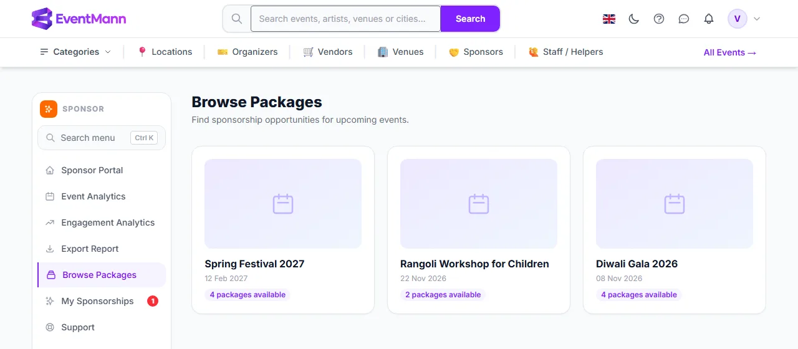
Task: Click the user avatar V
Action: [x=738, y=19]
